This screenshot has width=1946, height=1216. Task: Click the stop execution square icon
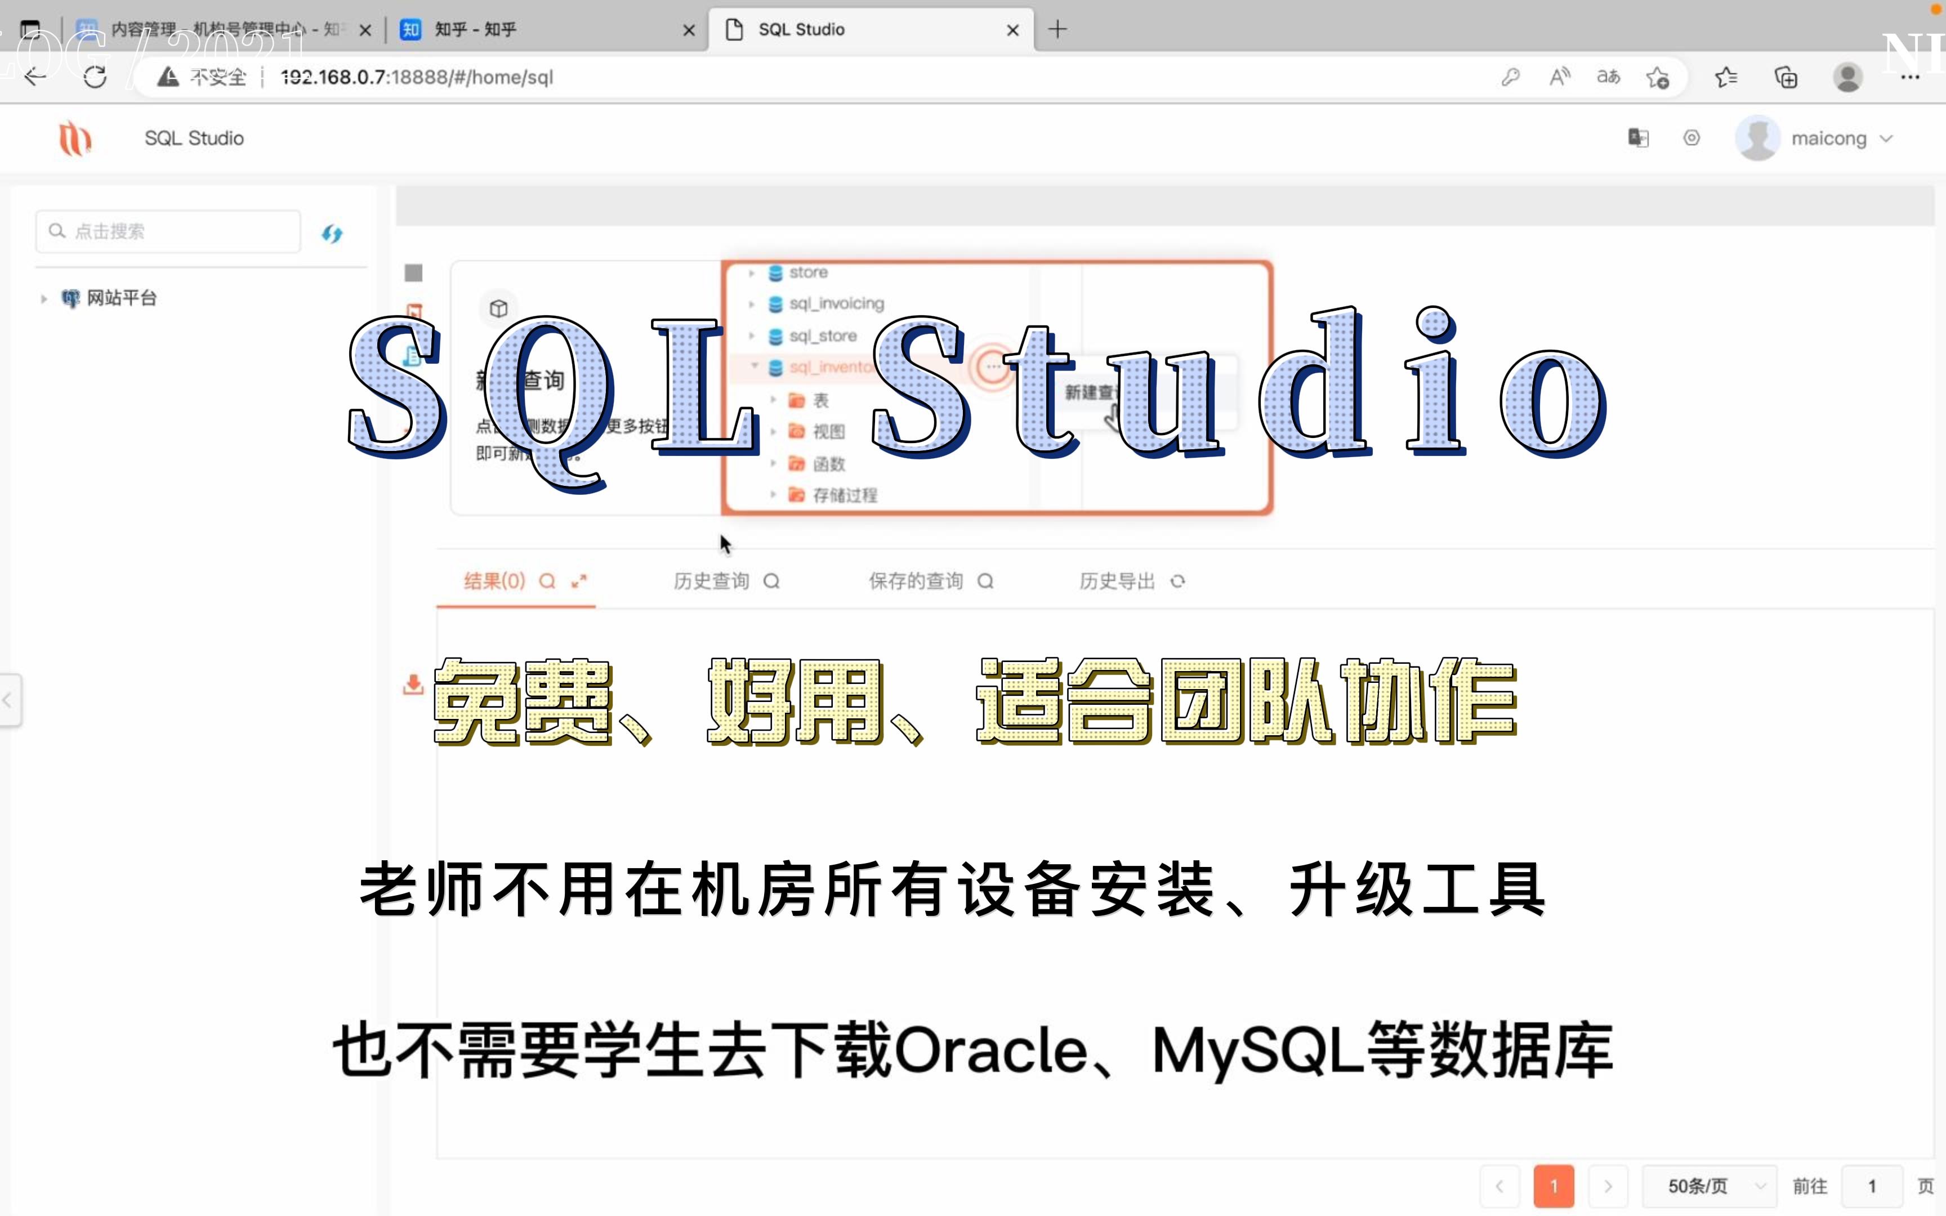tap(413, 274)
